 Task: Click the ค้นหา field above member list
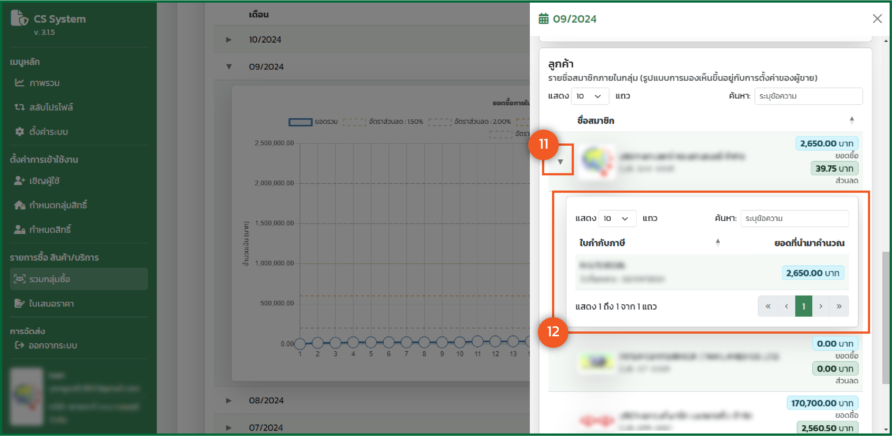coord(808,96)
